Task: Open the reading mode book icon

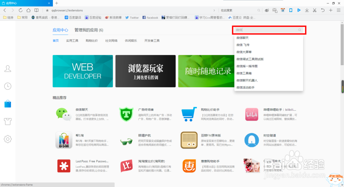Action: click(36, 10)
